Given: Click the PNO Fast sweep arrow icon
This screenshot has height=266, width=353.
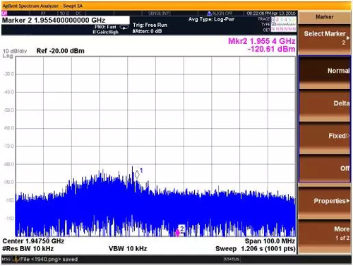Looking at the screenshot, I should point(124,28).
